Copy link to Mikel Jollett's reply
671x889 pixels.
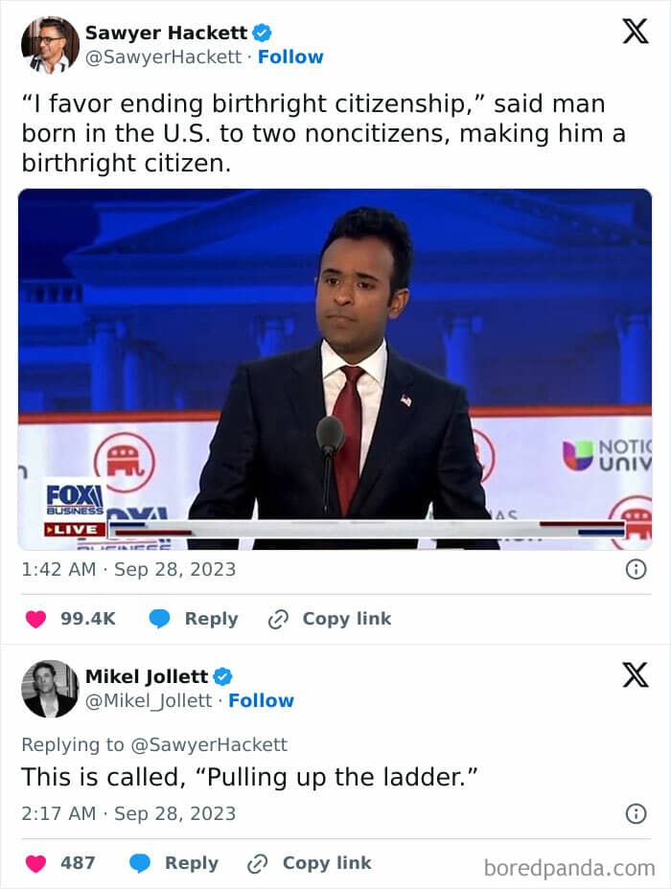[310, 863]
